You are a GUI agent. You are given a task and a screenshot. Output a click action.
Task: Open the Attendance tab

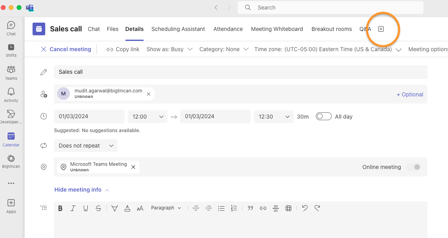[x=228, y=29]
